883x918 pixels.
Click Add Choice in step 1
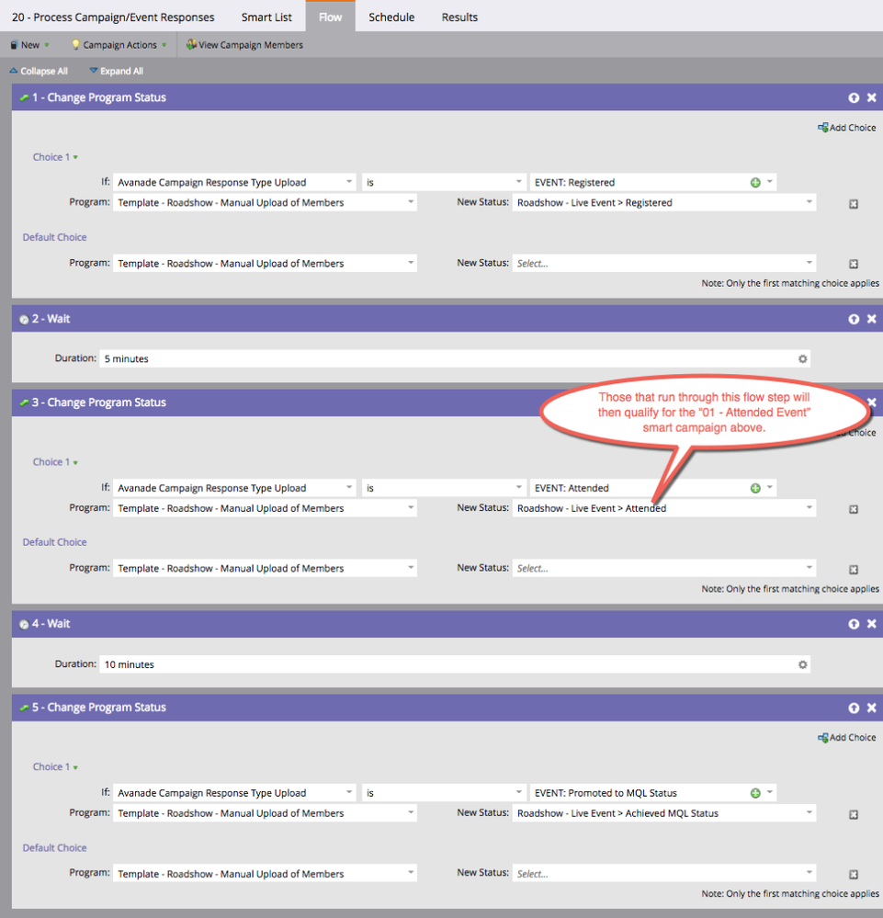(846, 128)
